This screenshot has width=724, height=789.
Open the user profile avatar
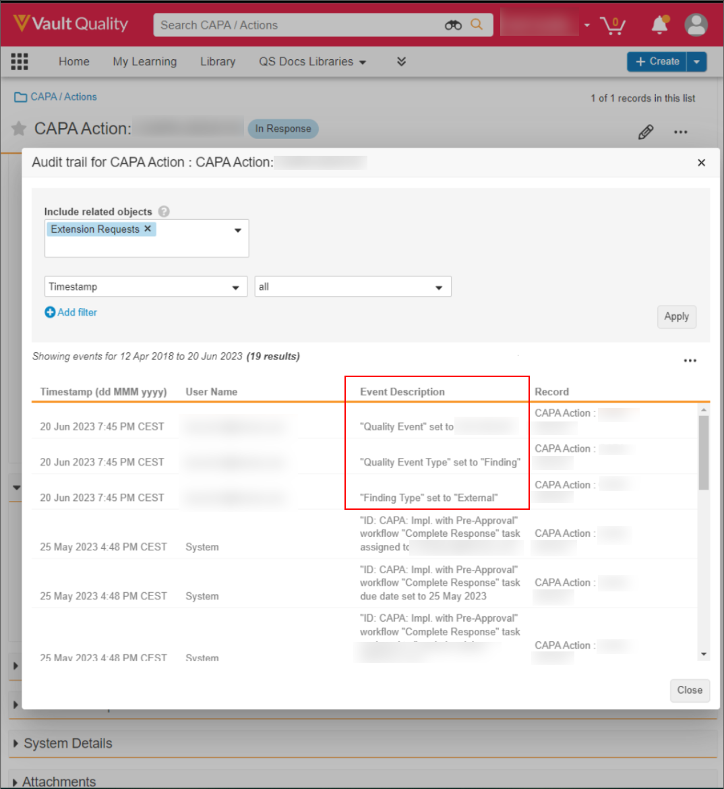pyautogui.click(x=696, y=25)
